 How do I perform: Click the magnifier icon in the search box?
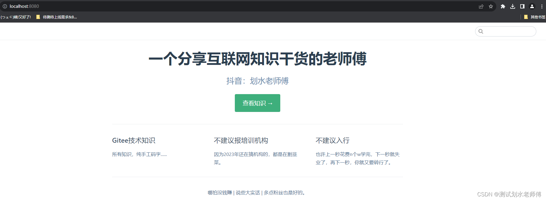481,31
